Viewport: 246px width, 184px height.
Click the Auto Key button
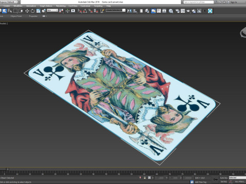(x=223, y=178)
